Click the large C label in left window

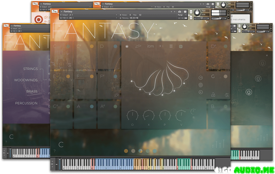click(11, 137)
